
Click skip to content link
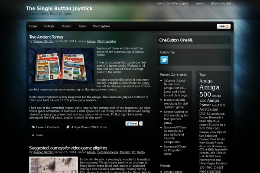tap(222, 3)
